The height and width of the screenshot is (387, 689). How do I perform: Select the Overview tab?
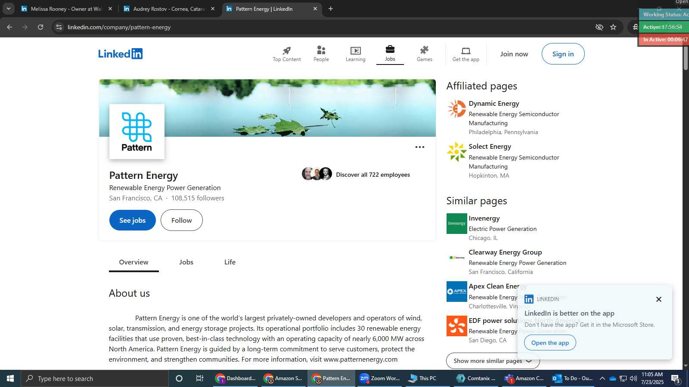(x=133, y=262)
